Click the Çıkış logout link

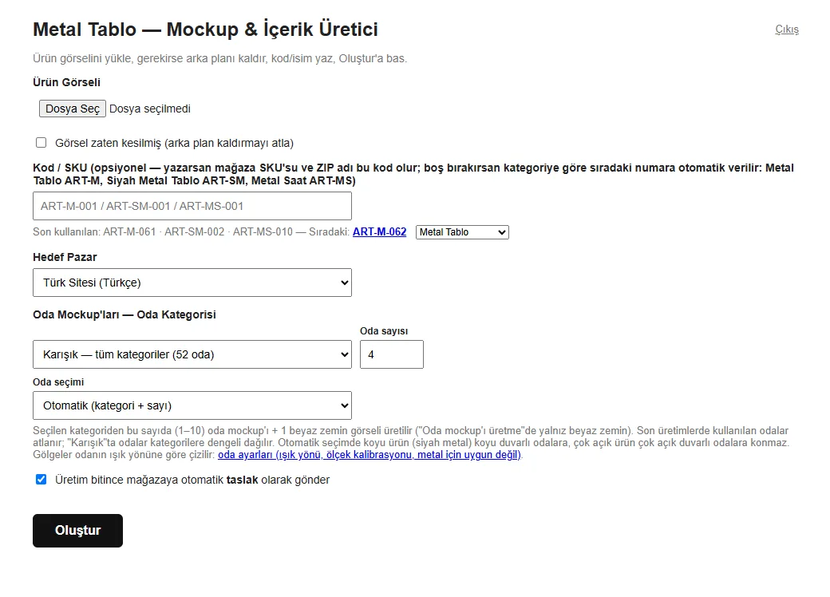[x=787, y=30]
